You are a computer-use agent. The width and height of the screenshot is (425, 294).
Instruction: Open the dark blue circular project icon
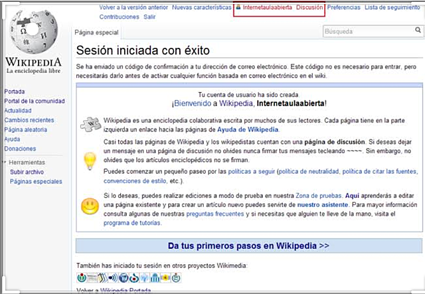(124, 278)
